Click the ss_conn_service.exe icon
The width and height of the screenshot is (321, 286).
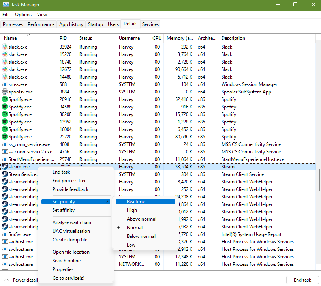coord(4,144)
